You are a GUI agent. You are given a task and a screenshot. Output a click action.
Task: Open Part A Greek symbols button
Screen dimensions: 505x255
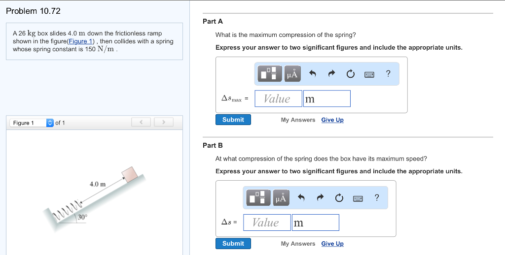click(x=292, y=74)
